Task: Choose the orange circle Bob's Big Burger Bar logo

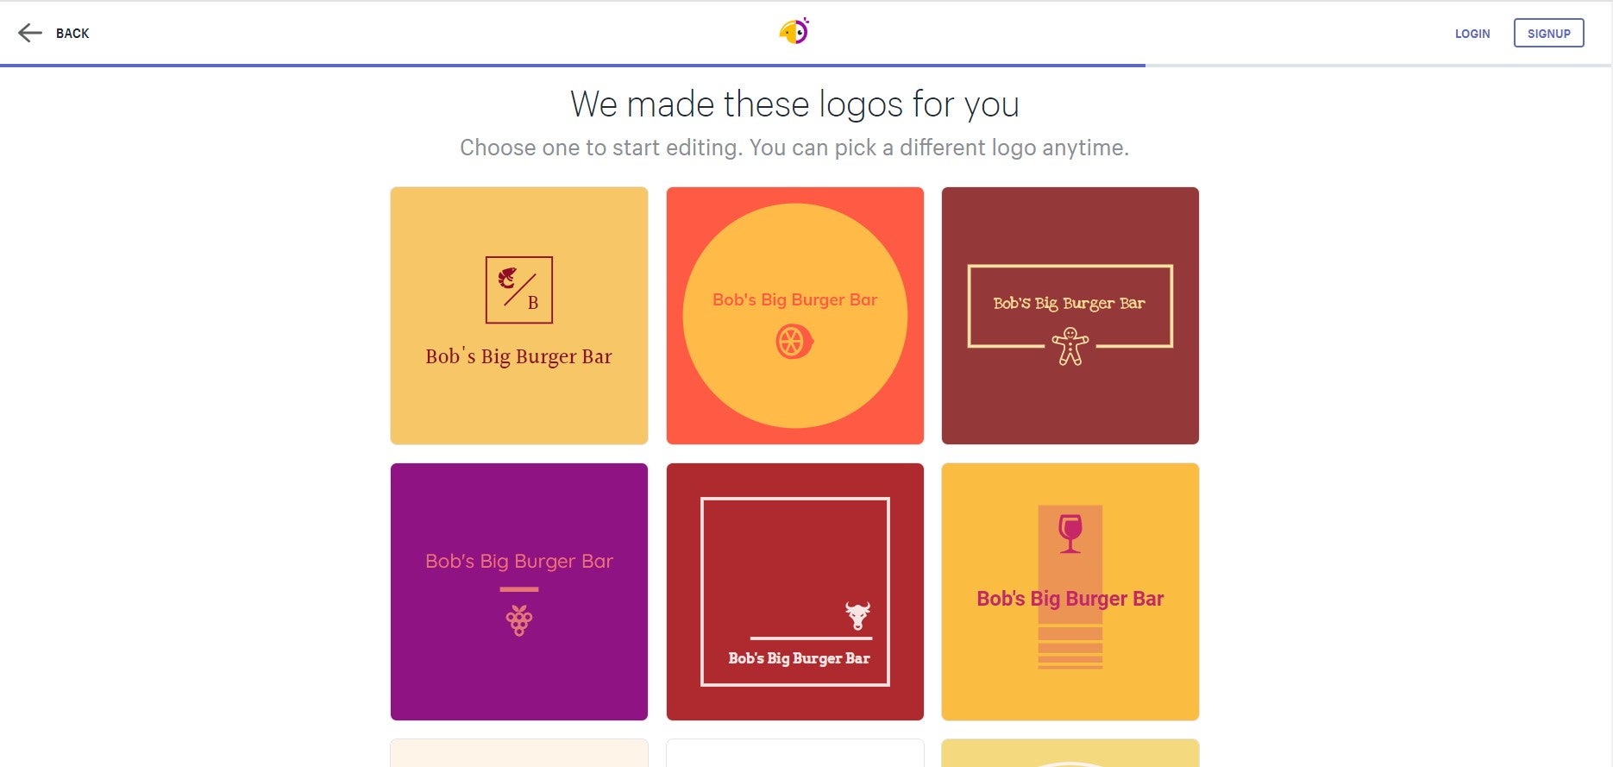Action: tap(794, 315)
